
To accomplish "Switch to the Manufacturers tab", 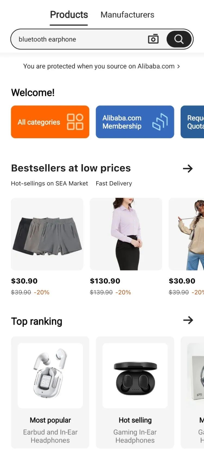I will coord(127,15).
